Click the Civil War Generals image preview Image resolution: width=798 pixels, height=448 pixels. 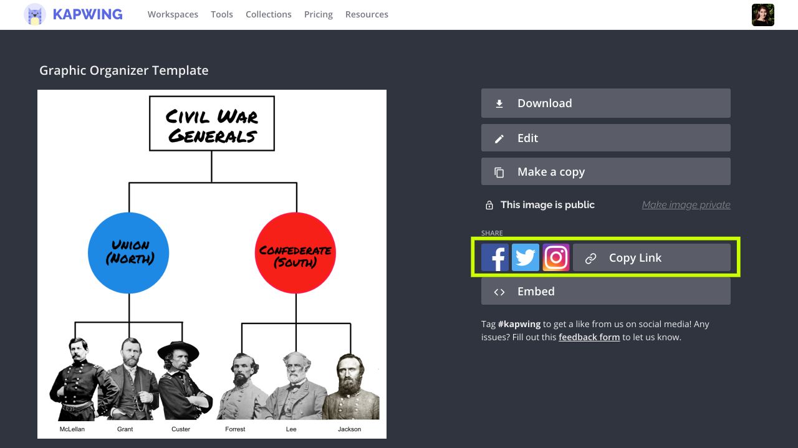pyautogui.click(x=212, y=264)
